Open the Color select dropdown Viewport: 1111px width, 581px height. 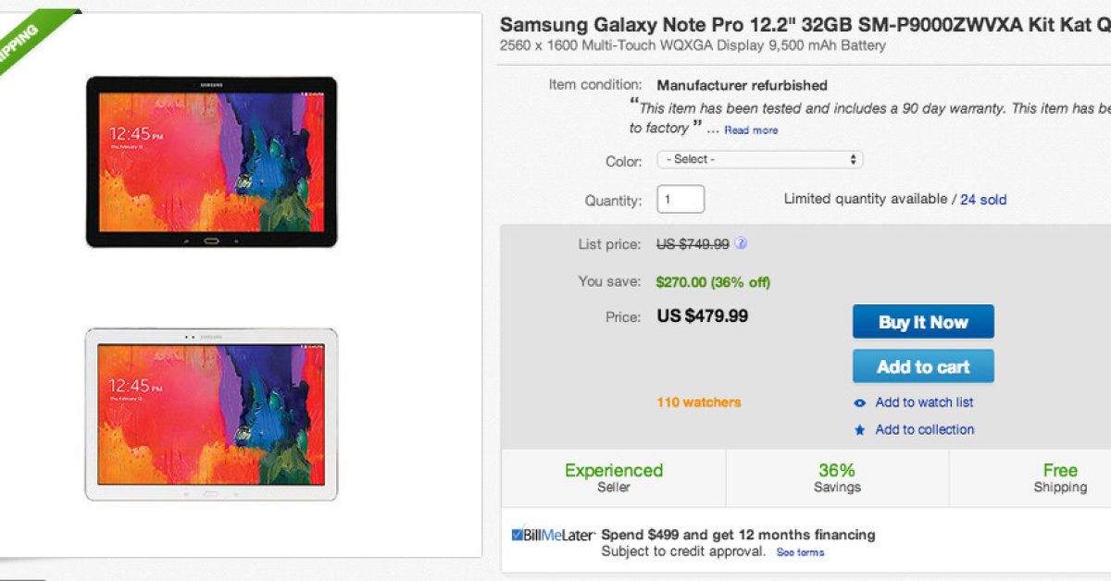(759, 159)
